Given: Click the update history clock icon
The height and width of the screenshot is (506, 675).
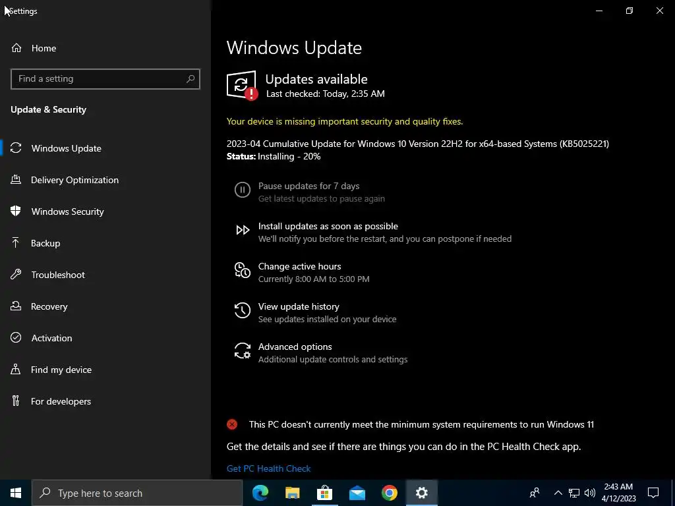Looking at the screenshot, I should 243,310.
